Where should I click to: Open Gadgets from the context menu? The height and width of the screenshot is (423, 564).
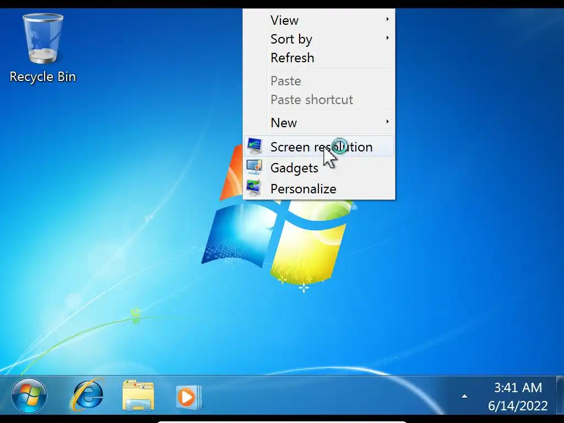[319, 167]
